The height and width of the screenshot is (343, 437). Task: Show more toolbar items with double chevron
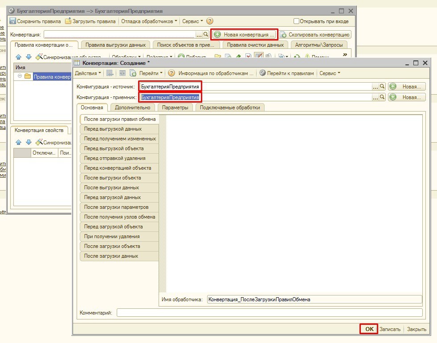[x=345, y=55]
